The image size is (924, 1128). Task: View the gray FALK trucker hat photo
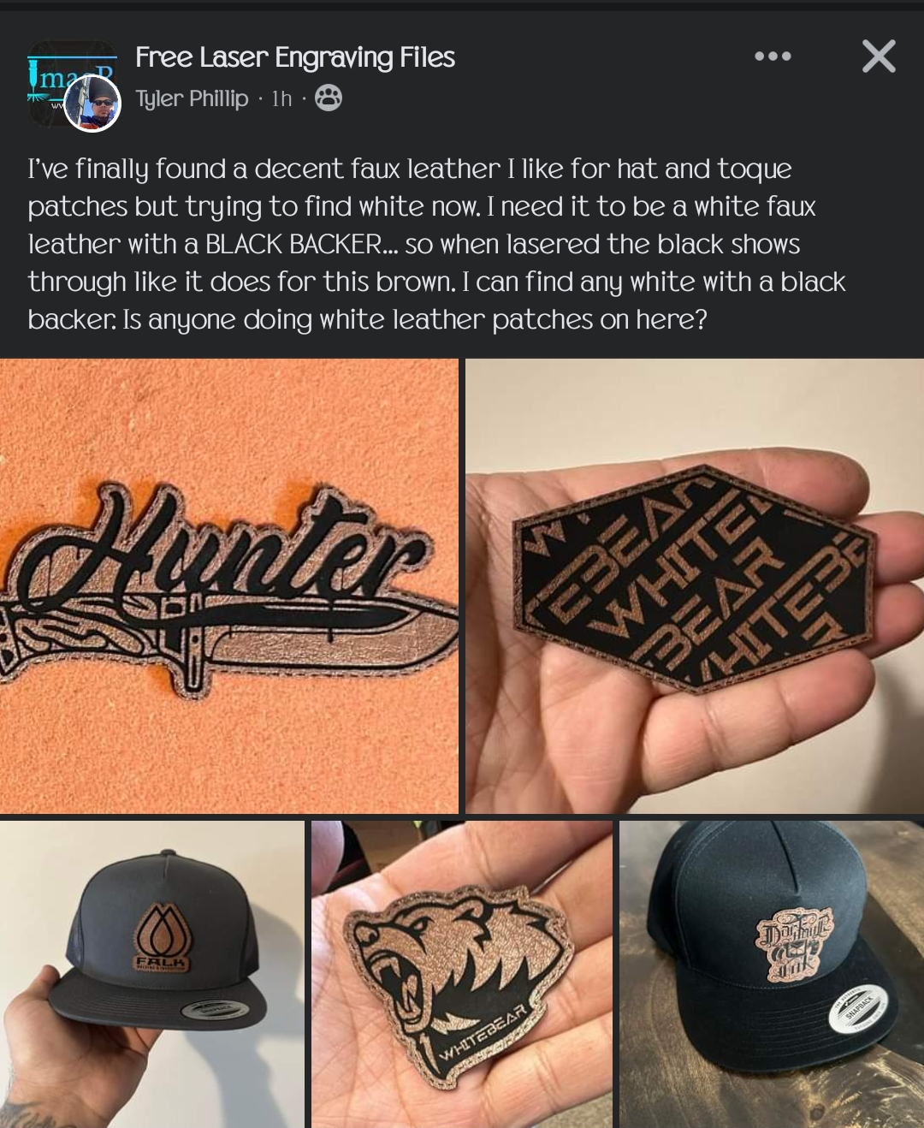pyautogui.click(x=152, y=974)
